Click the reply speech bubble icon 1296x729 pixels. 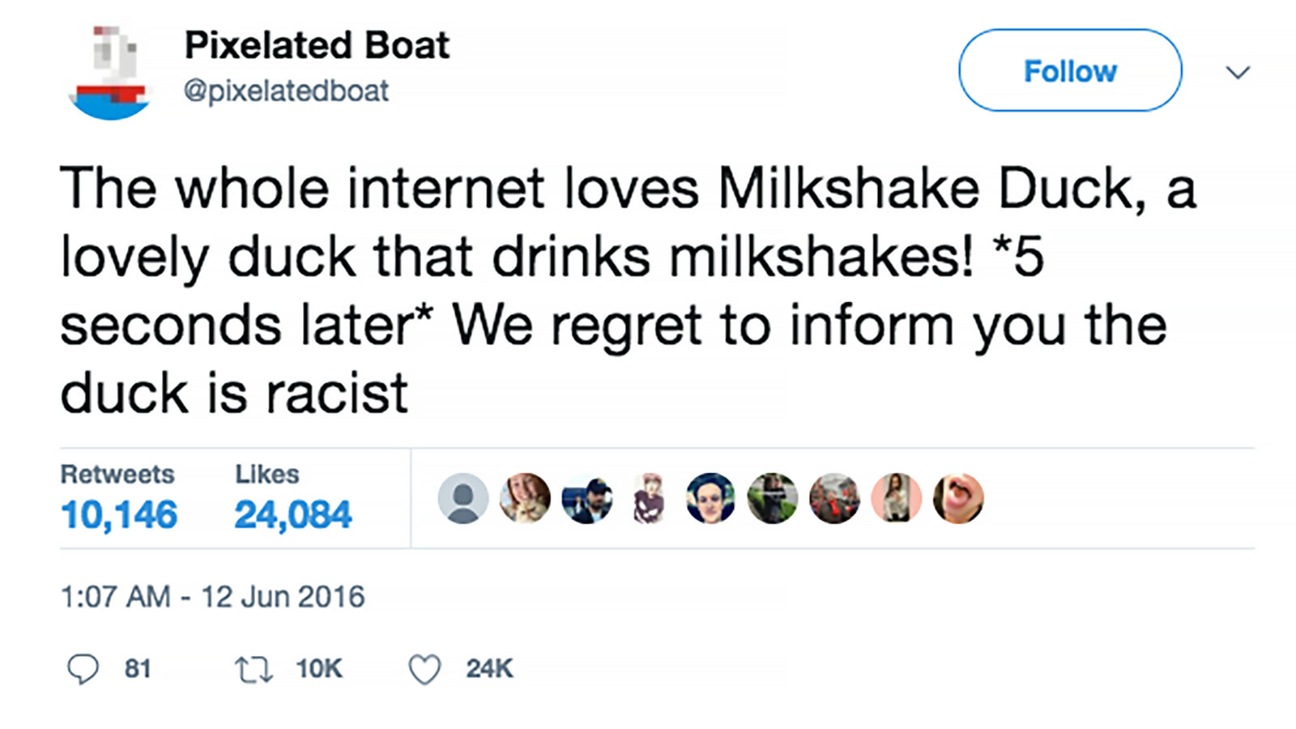(83, 669)
